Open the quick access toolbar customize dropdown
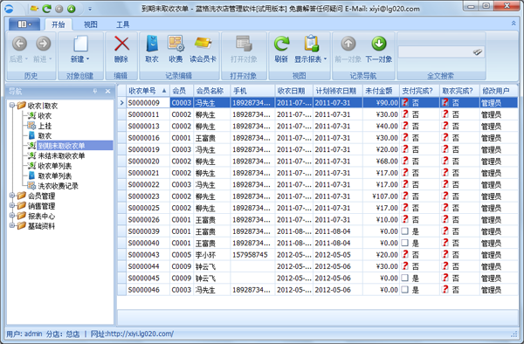Image resolution: width=524 pixels, height=344 pixels. (90, 9)
